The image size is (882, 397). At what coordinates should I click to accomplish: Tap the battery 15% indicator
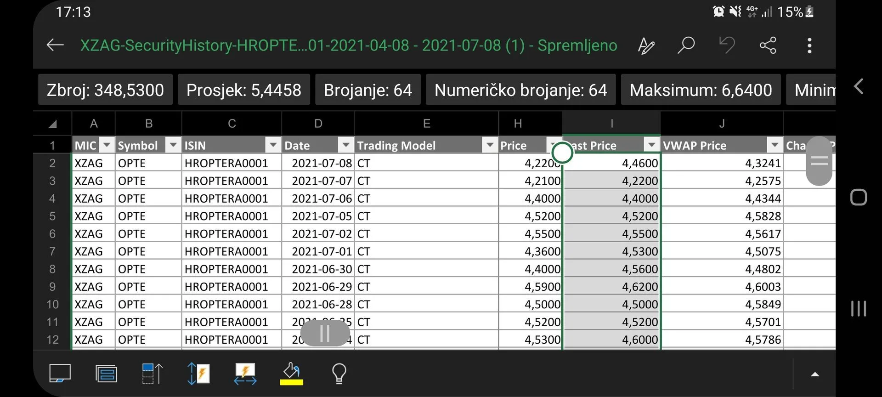point(795,11)
